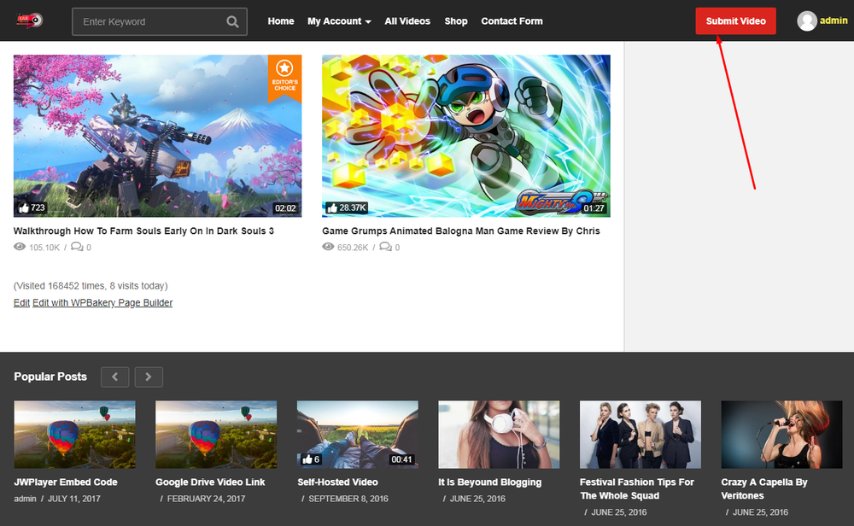
Task: Open the All Videos menu item
Action: [x=407, y=21]
